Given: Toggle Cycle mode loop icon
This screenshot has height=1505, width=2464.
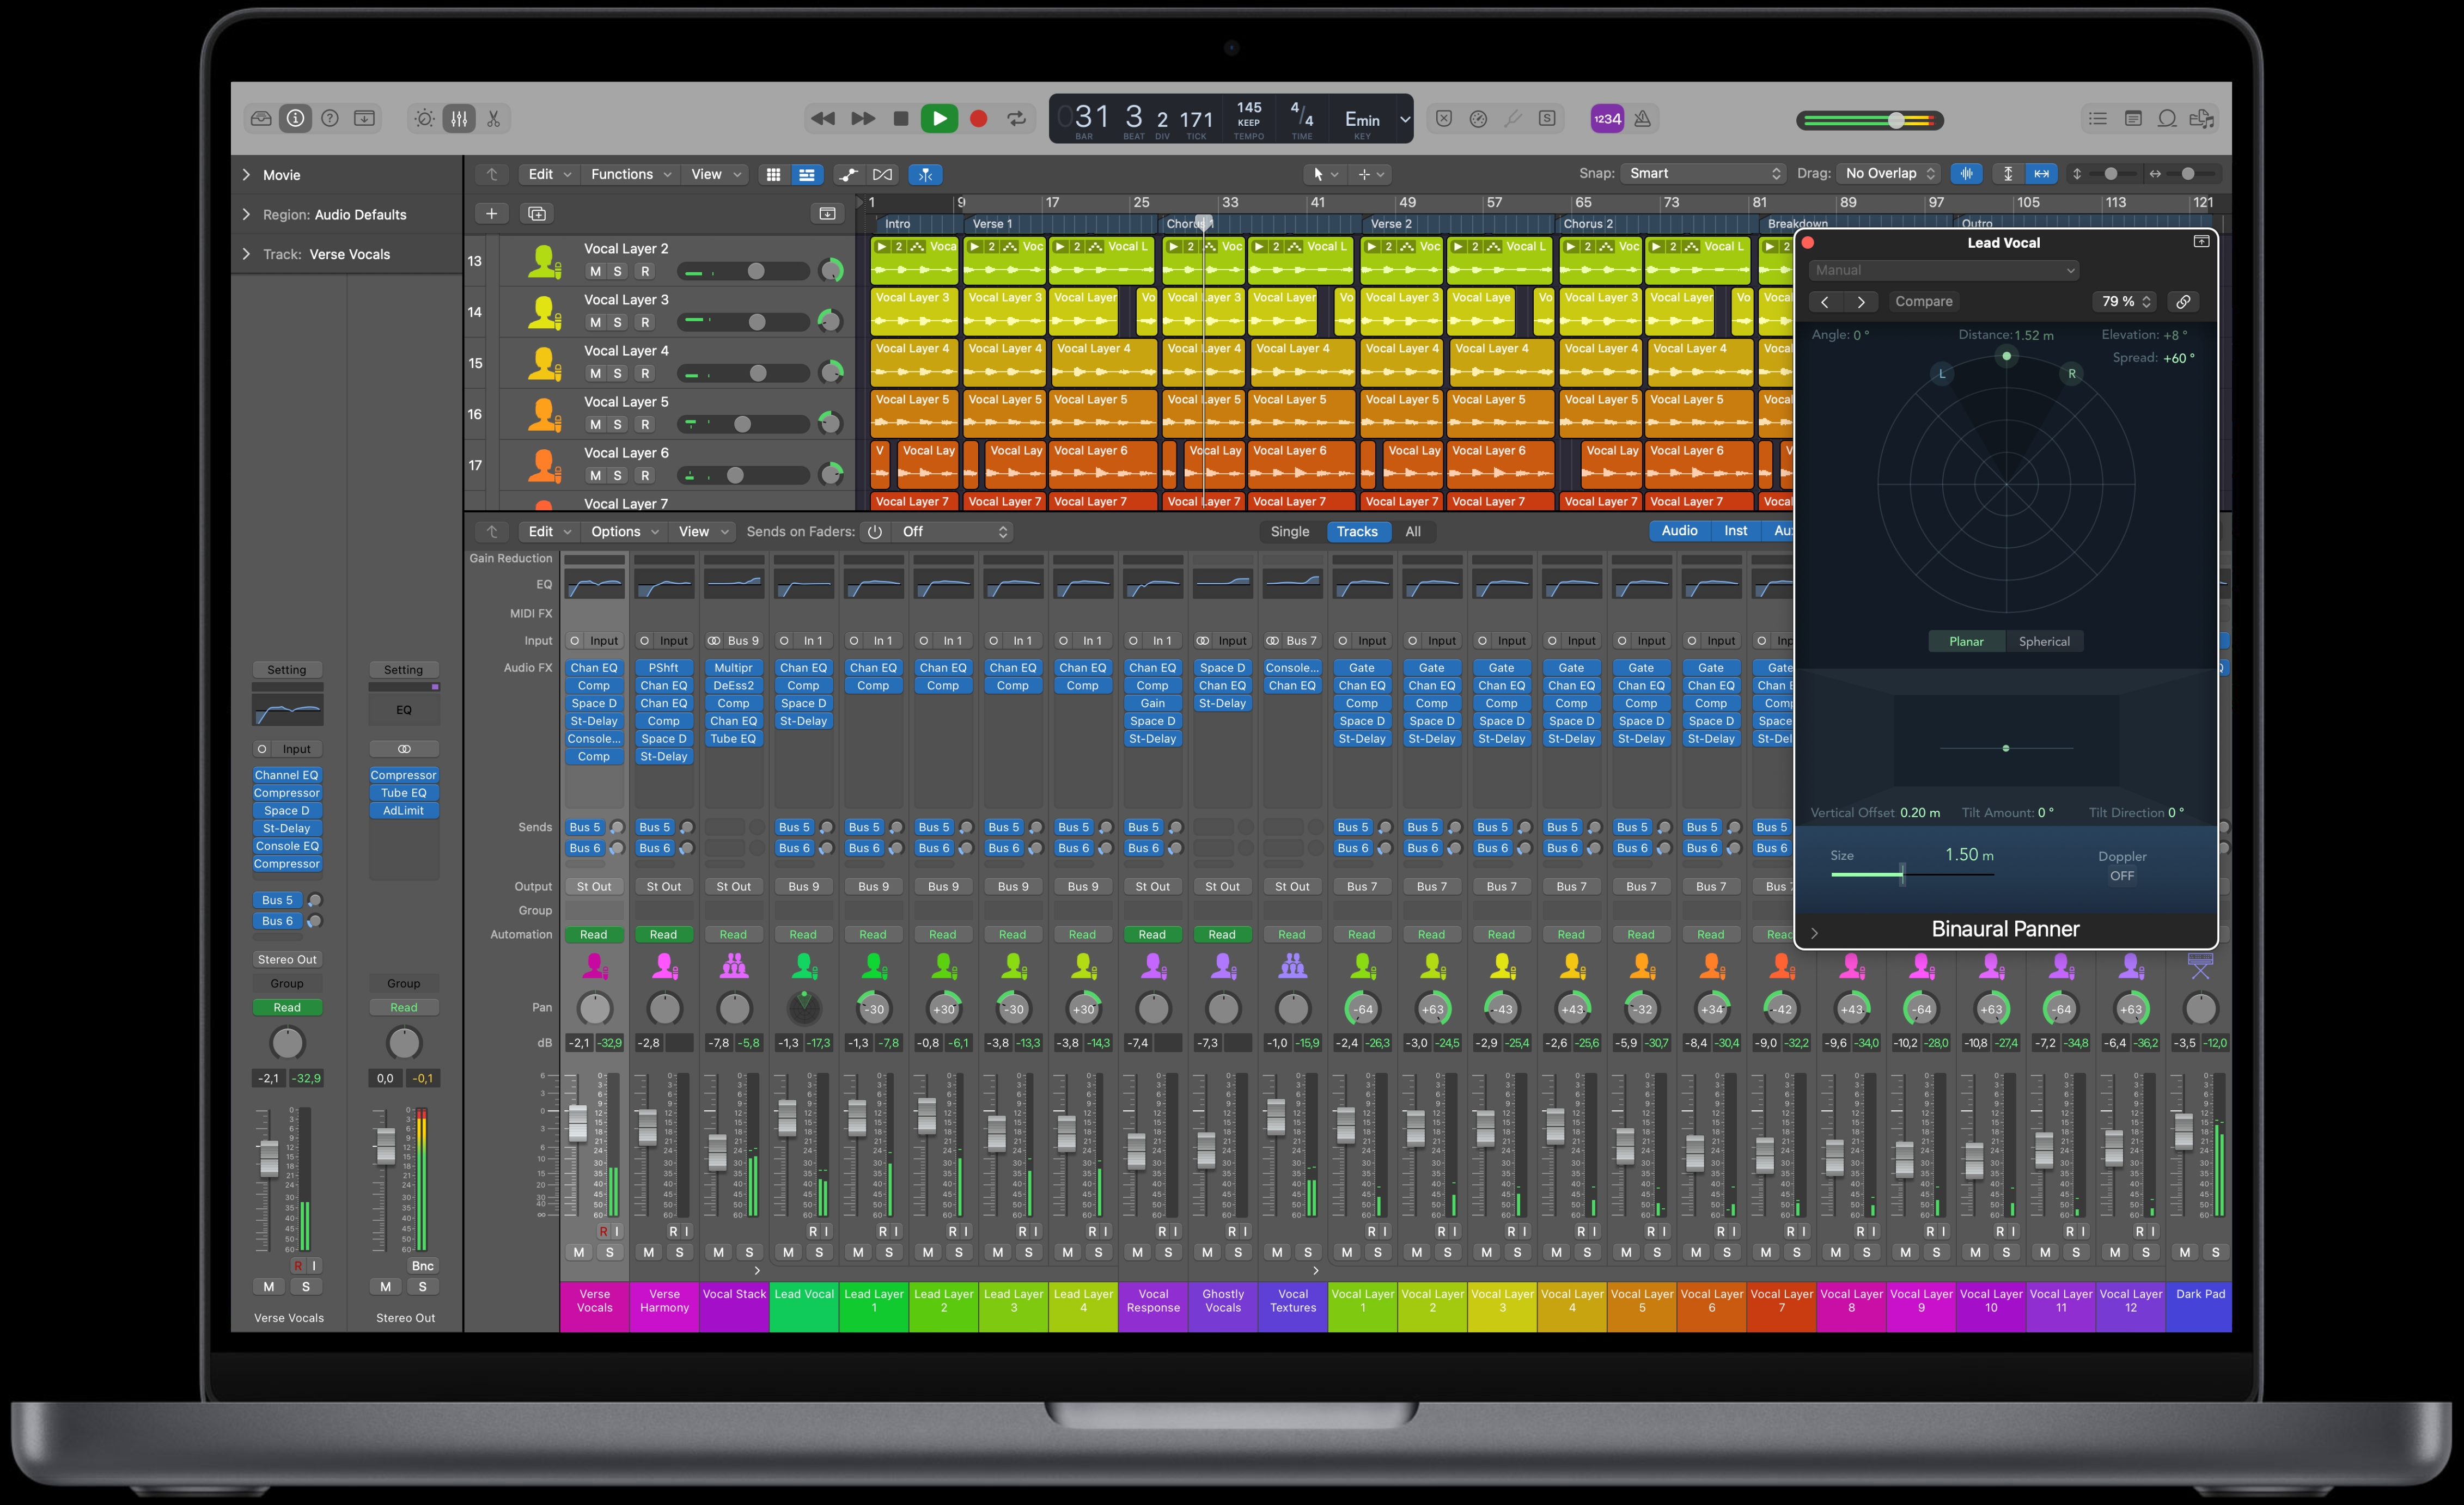Looking at the screenshot, I should 1017,118.
